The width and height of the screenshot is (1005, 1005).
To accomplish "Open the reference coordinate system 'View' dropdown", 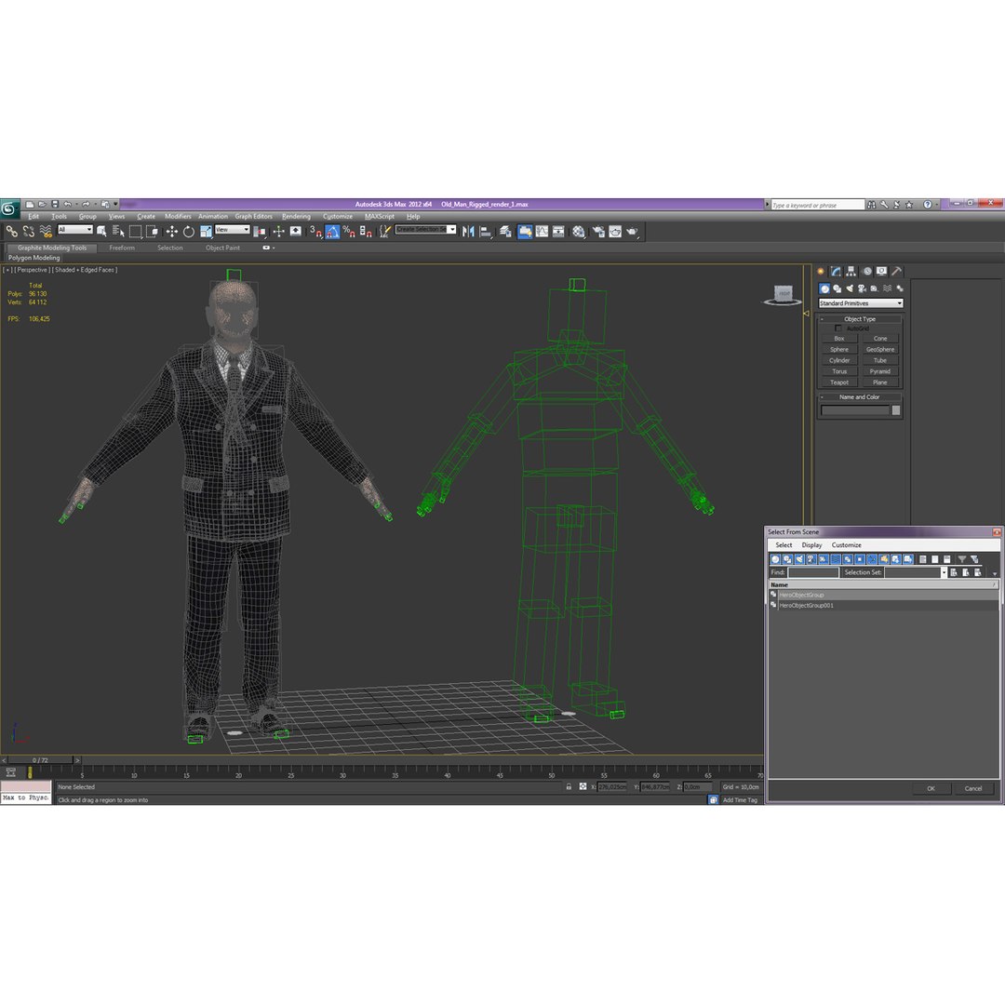I will (232, 230).
